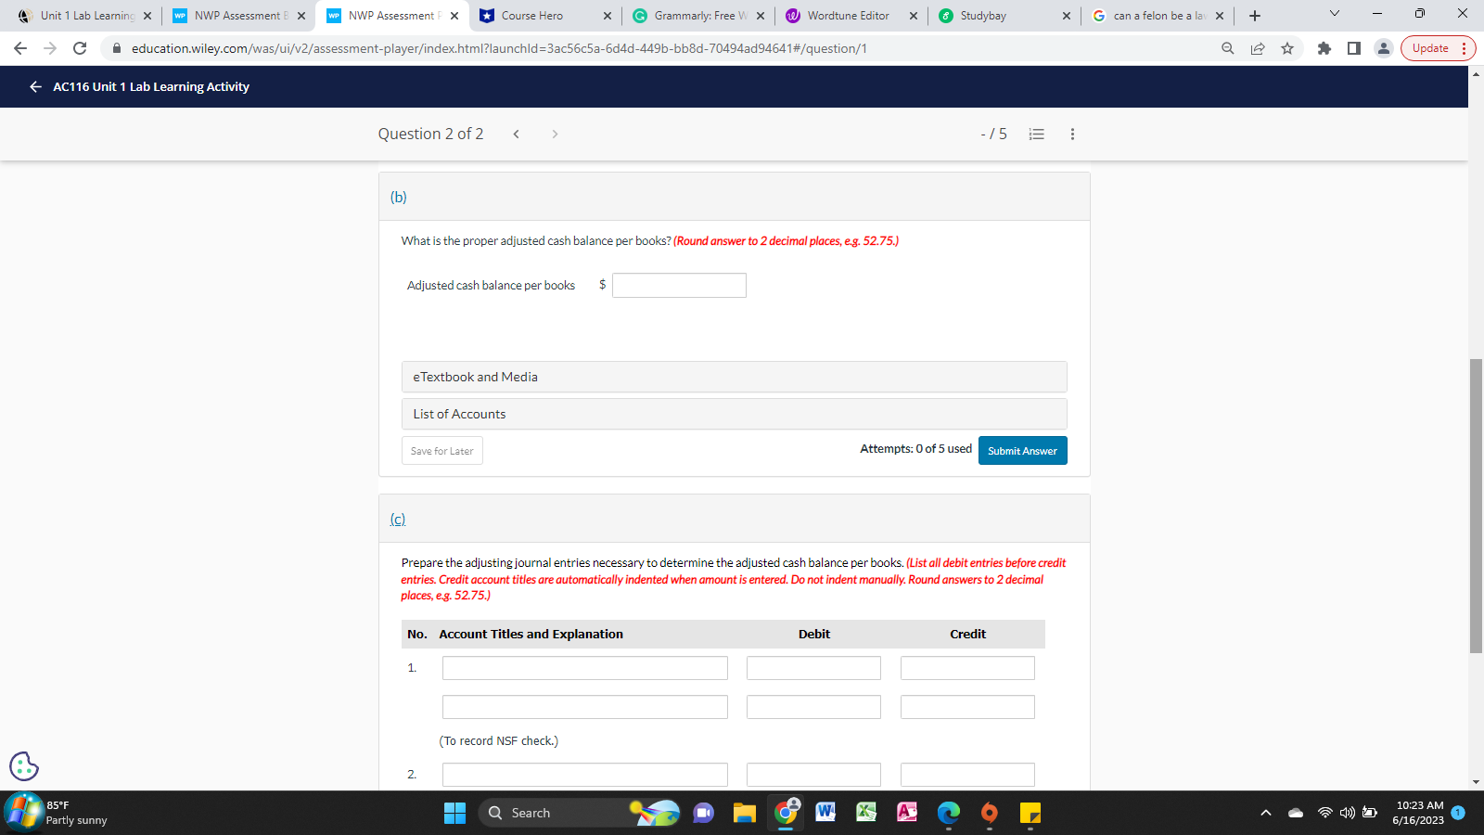Open the OneDrive cloud tray icon
This screenshot has height=835, width=1484.
click(x=1296, y=813)
